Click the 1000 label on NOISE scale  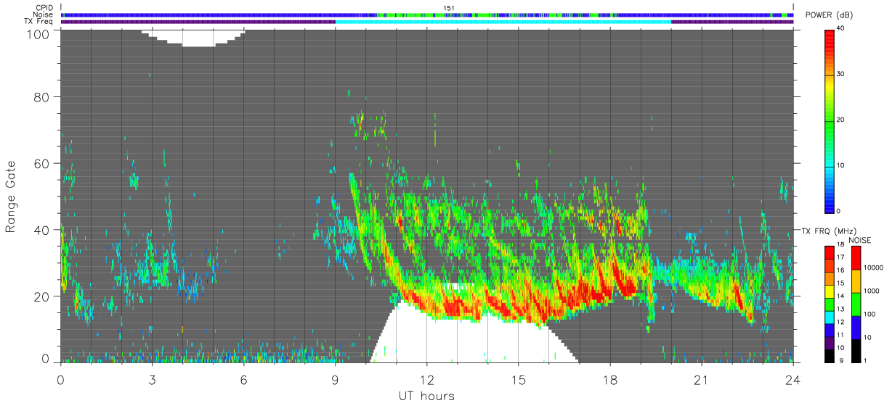tap(872, 291)
